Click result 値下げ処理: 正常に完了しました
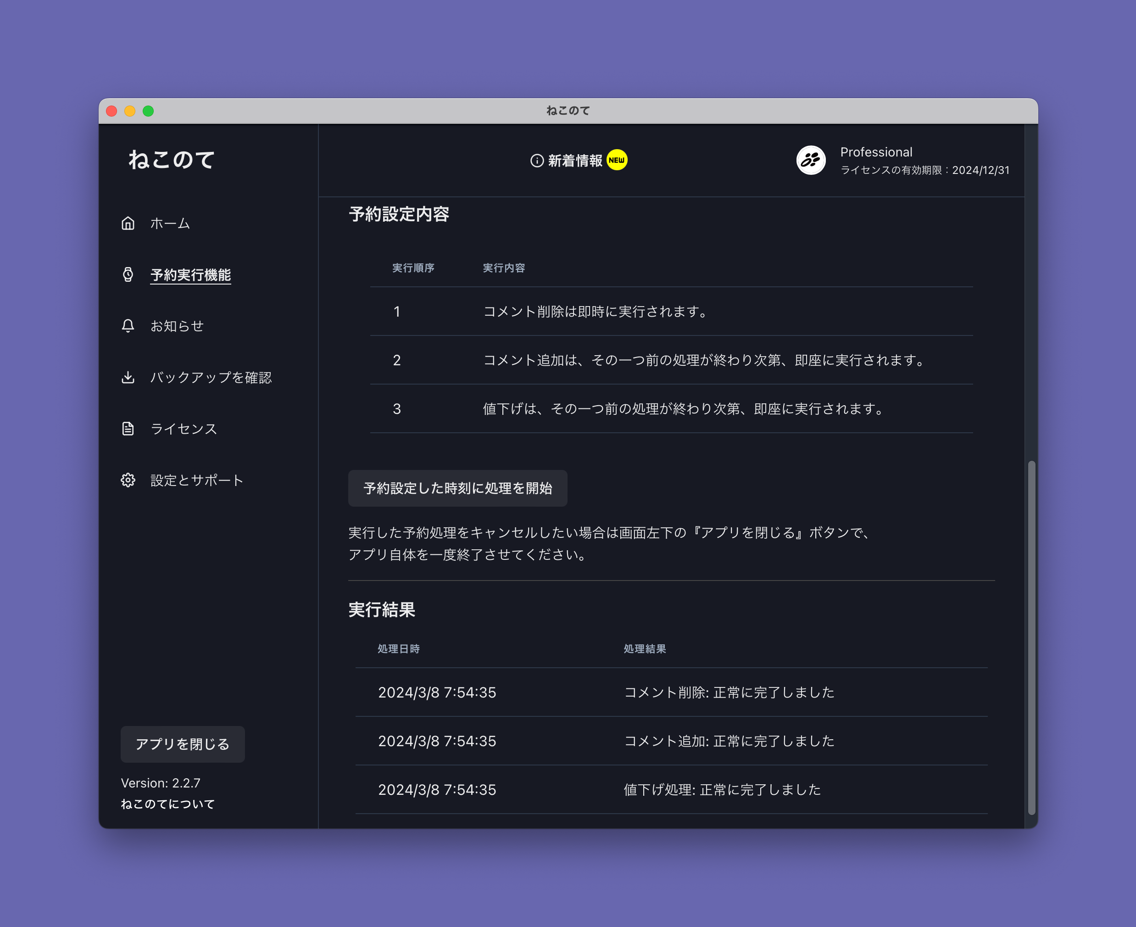1136x927 pixels. [722, 789]
